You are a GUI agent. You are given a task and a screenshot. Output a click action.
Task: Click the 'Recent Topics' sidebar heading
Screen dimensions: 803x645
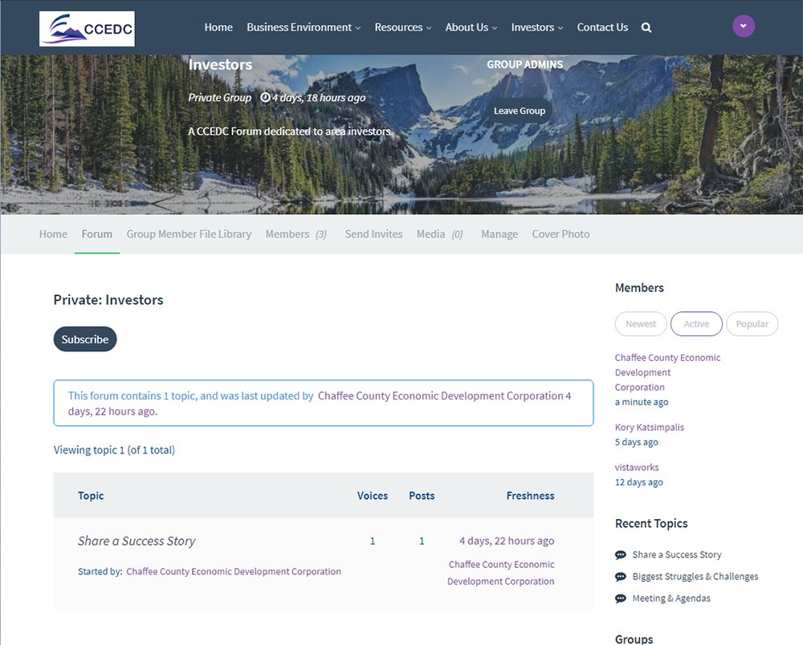click(651, 524)
